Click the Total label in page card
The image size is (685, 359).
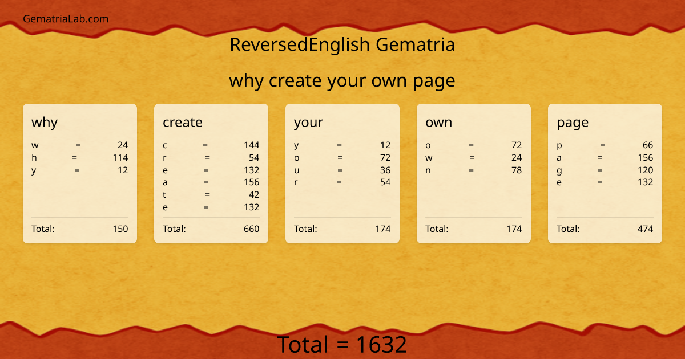click(568, 229)
